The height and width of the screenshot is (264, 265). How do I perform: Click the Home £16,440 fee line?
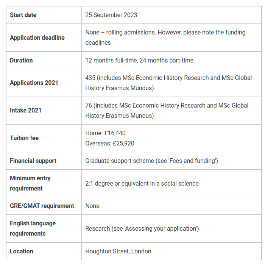pos(106,133)
